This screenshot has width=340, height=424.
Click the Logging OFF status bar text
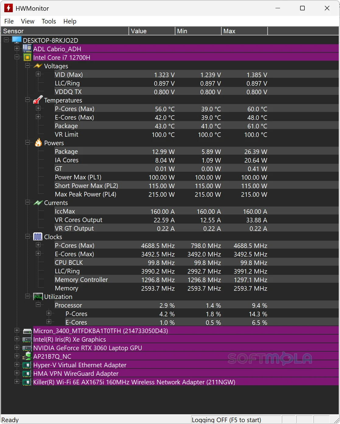coord(226,420)
